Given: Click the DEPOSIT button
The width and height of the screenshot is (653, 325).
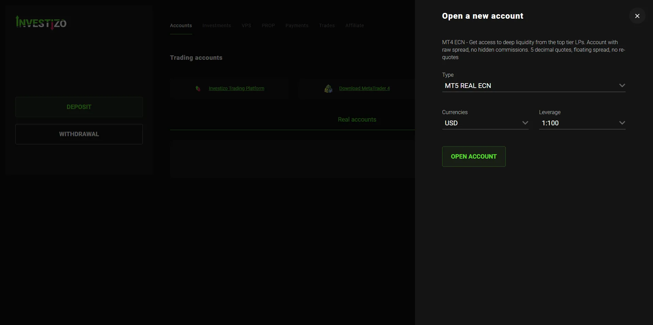Looking at the screenshot, I should click(x=79, y=107).
